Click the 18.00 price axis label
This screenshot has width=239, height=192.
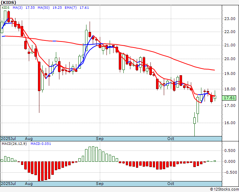[230, 89]
